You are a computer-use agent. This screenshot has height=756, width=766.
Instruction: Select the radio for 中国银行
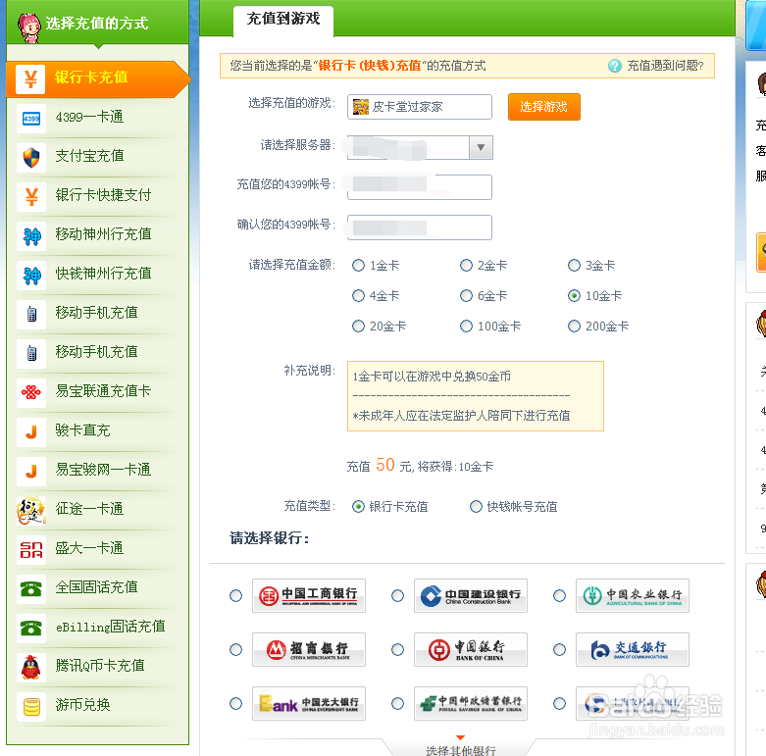coord(397,649)
